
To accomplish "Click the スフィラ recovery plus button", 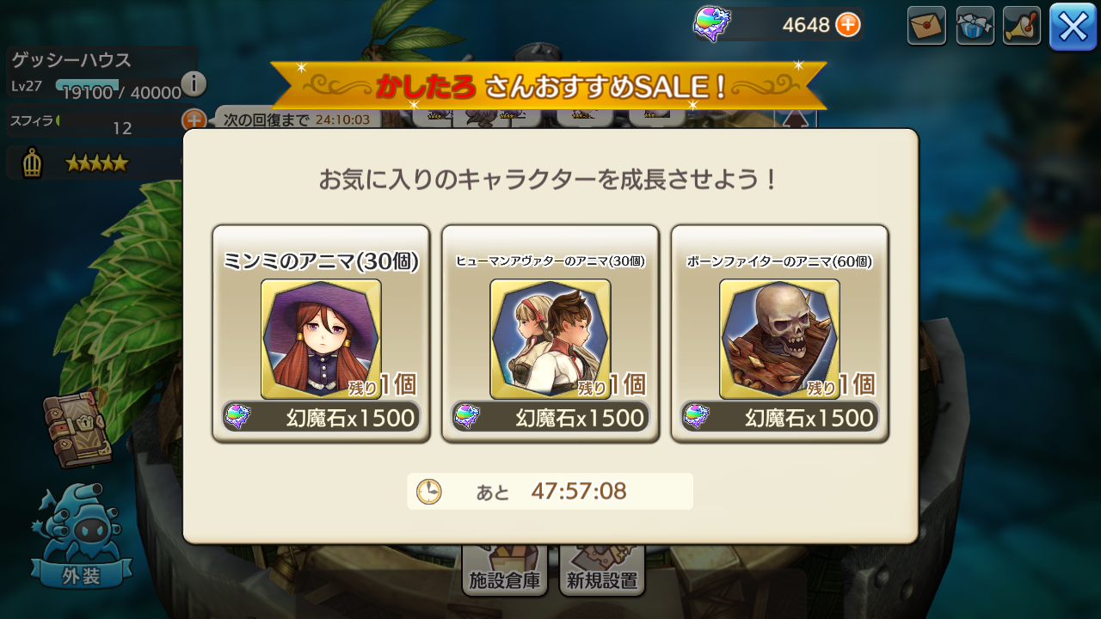I will click(x=191, y=120).
